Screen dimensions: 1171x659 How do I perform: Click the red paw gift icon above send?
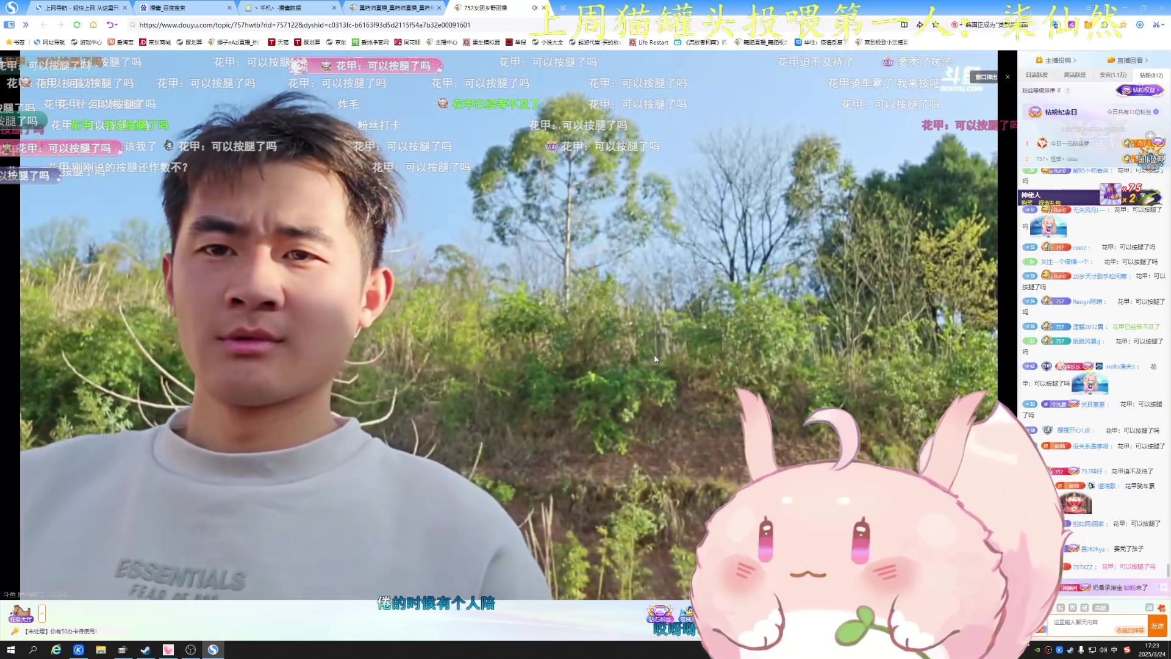pyautogui.click(x=1161, y=608)
